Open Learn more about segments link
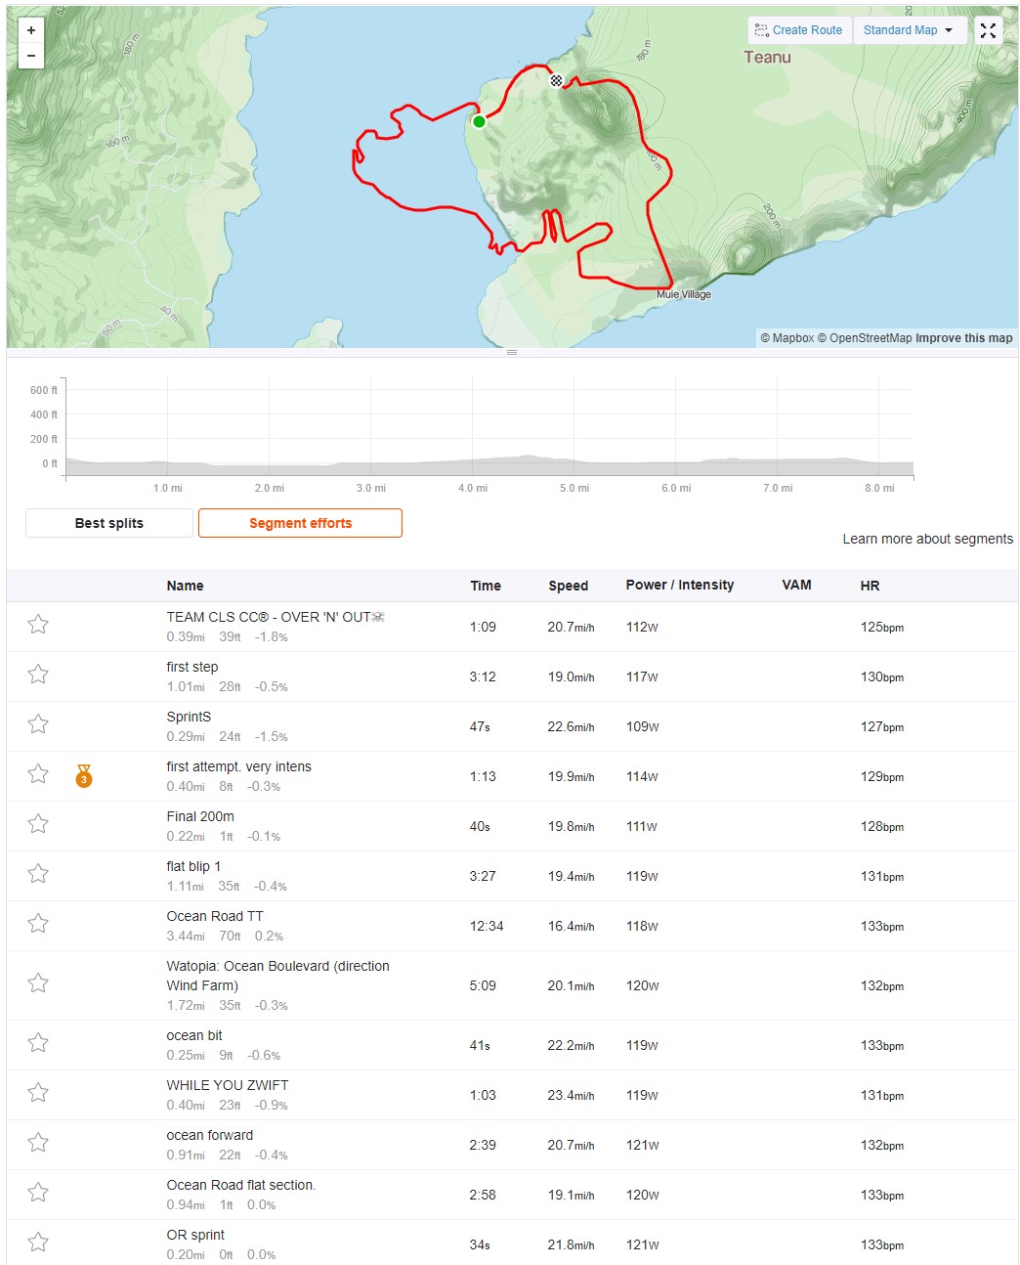 [927, 539]
